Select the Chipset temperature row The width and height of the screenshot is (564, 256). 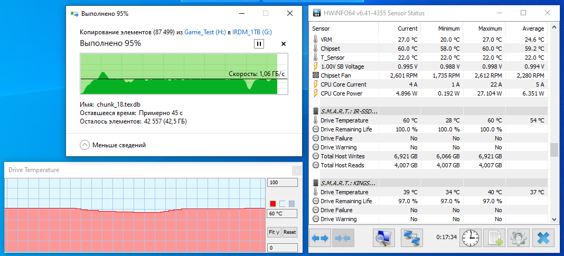(429, 49)
